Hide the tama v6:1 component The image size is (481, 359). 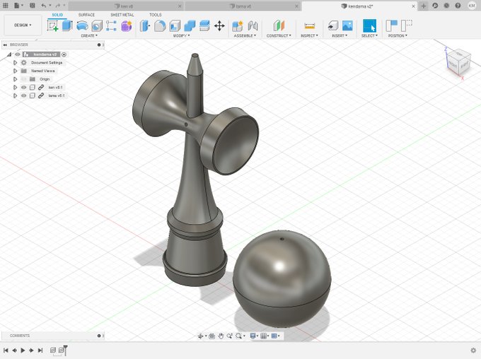pos(23,95)
